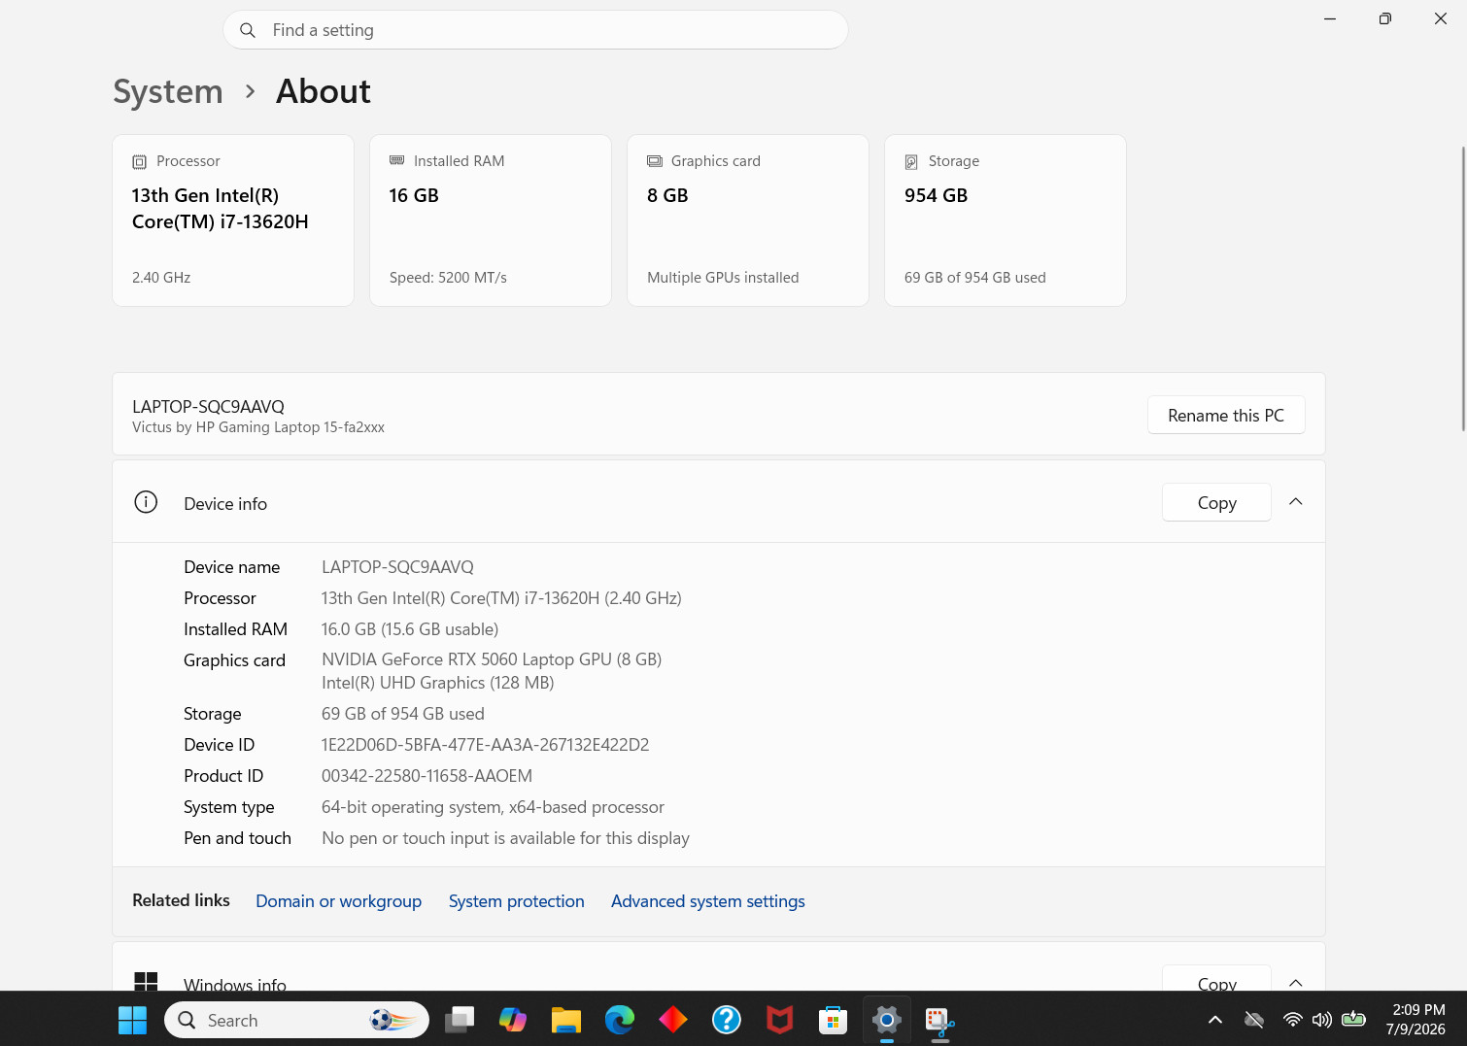This screenshot has width=1467, height=1046.
Task: Click the No pen or touch input text
Action: (505, 838)
